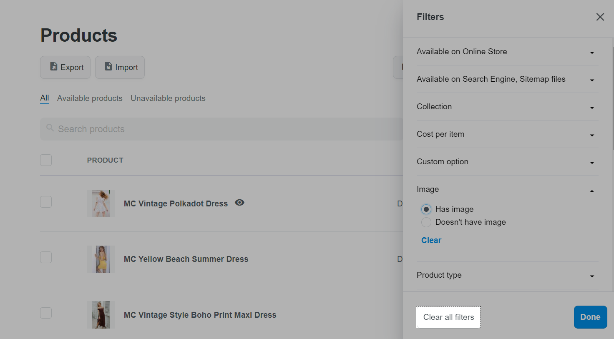Open the MC Vintage Polkadot Dress thumbnail
Viewport: 614px width, 339px height.
(x=101, y=203)
